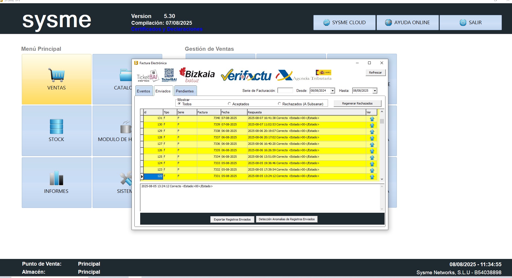Screen dimensions: 512x278
Task: Click the TicketBAI araba-álava logo
Action: pyautogui.click(x=148, y=76)
